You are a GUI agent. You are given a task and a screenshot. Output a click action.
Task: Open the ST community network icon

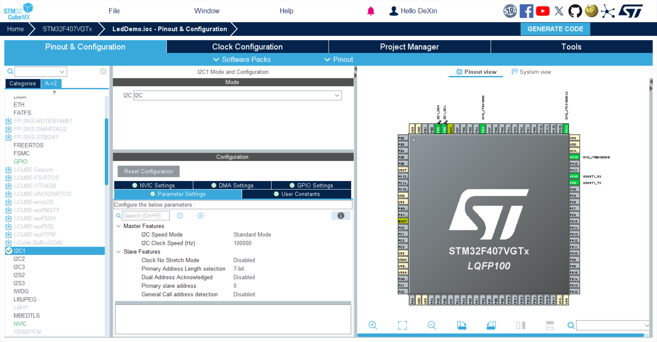click(x=608, y=11)
